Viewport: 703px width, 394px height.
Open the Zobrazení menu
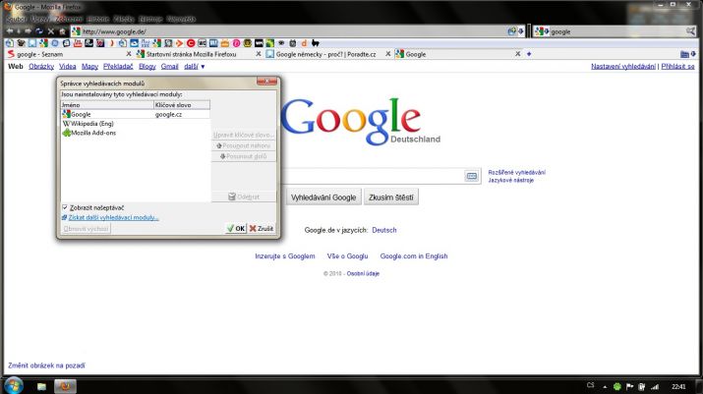[69, 19]
